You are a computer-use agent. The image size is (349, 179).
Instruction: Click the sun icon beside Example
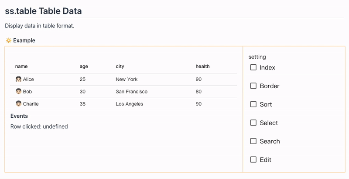point(8,40)
